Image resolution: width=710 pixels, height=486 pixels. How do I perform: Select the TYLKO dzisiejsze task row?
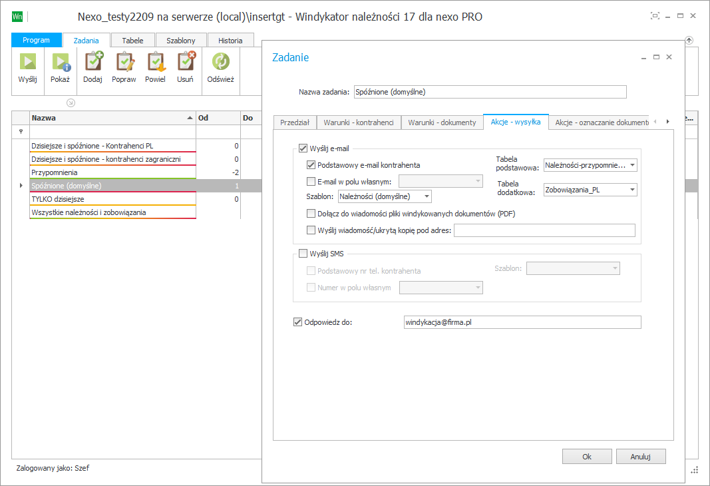(112, 199)
